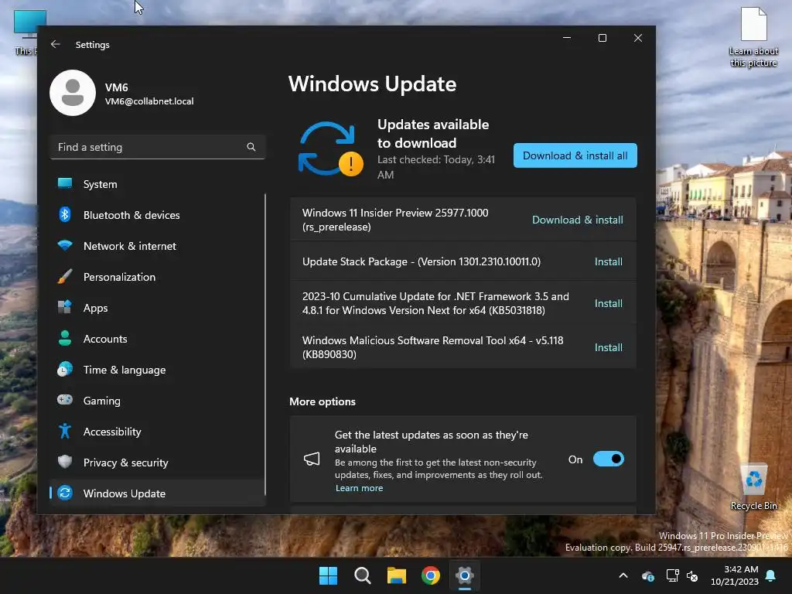Open the Recycle Bin desktop icon

click(x=753, y=486)
